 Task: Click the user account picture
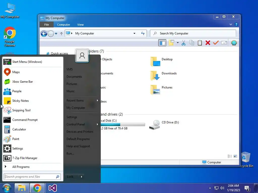(82, 56)
